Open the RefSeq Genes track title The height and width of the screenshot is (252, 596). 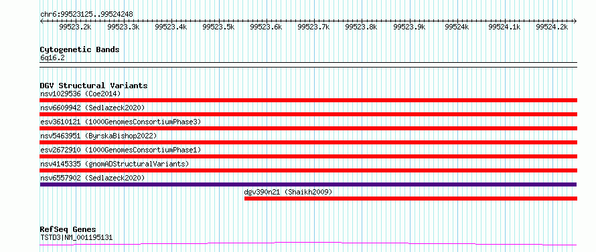pyautogui.click(x=68, y=230)
